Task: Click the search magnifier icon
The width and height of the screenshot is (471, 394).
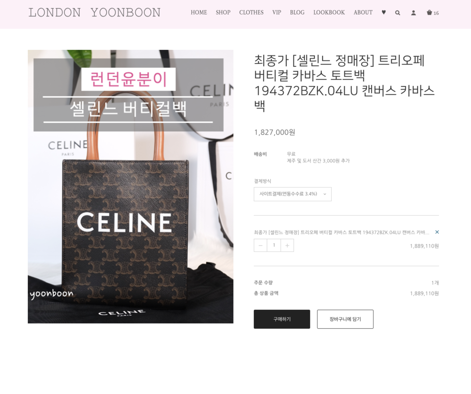Action: (398, 13)
